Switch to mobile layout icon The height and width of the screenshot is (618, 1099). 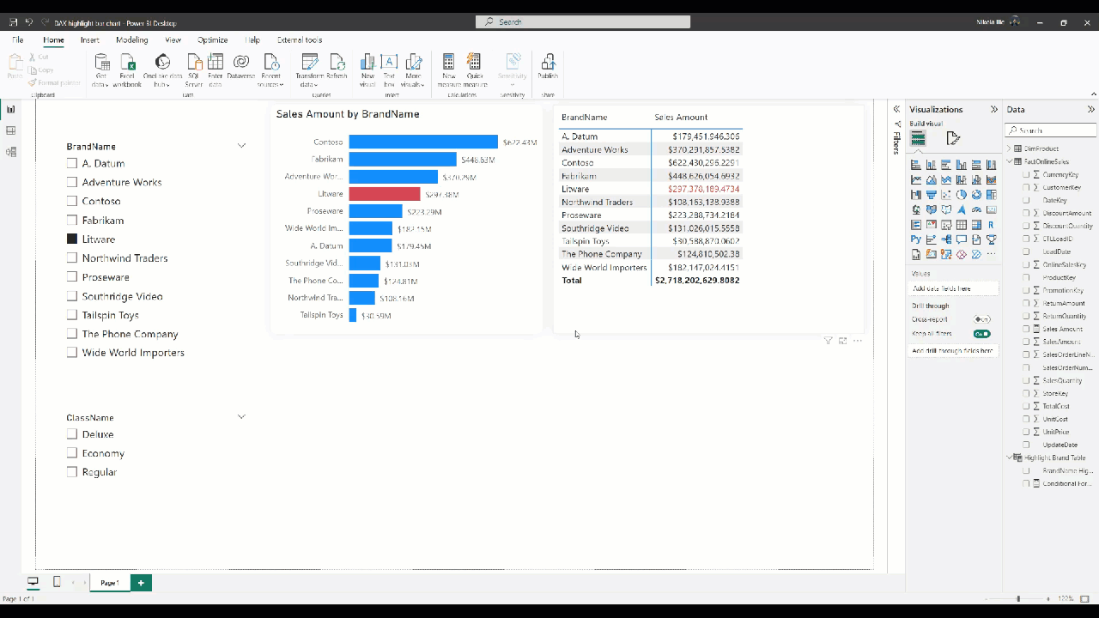point(57,582)
